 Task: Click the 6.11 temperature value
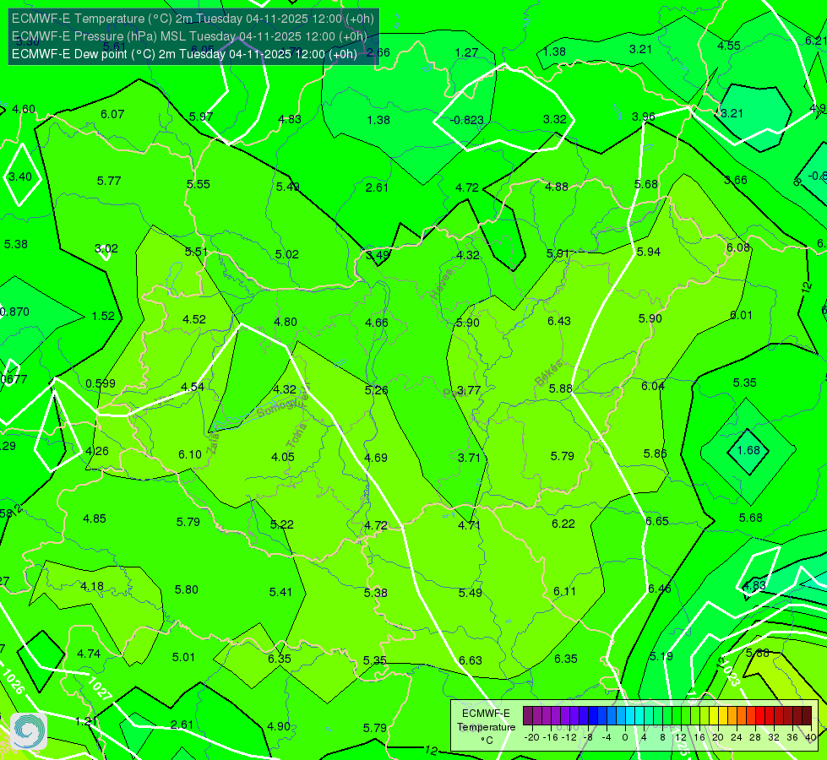(x=565, y=591)
